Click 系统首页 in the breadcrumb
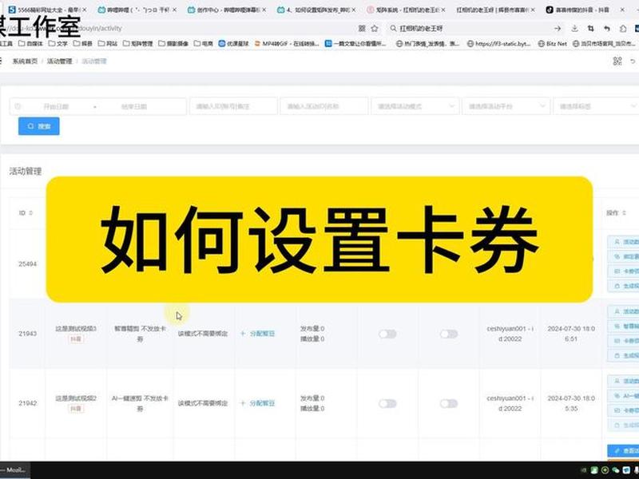Screen dimensions: 639x479 click(x=25, y=61)
